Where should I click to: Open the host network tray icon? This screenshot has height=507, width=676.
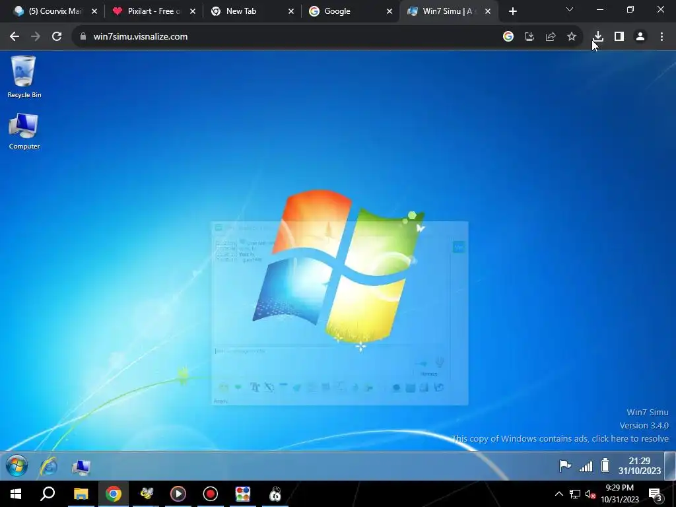point(575,494)
